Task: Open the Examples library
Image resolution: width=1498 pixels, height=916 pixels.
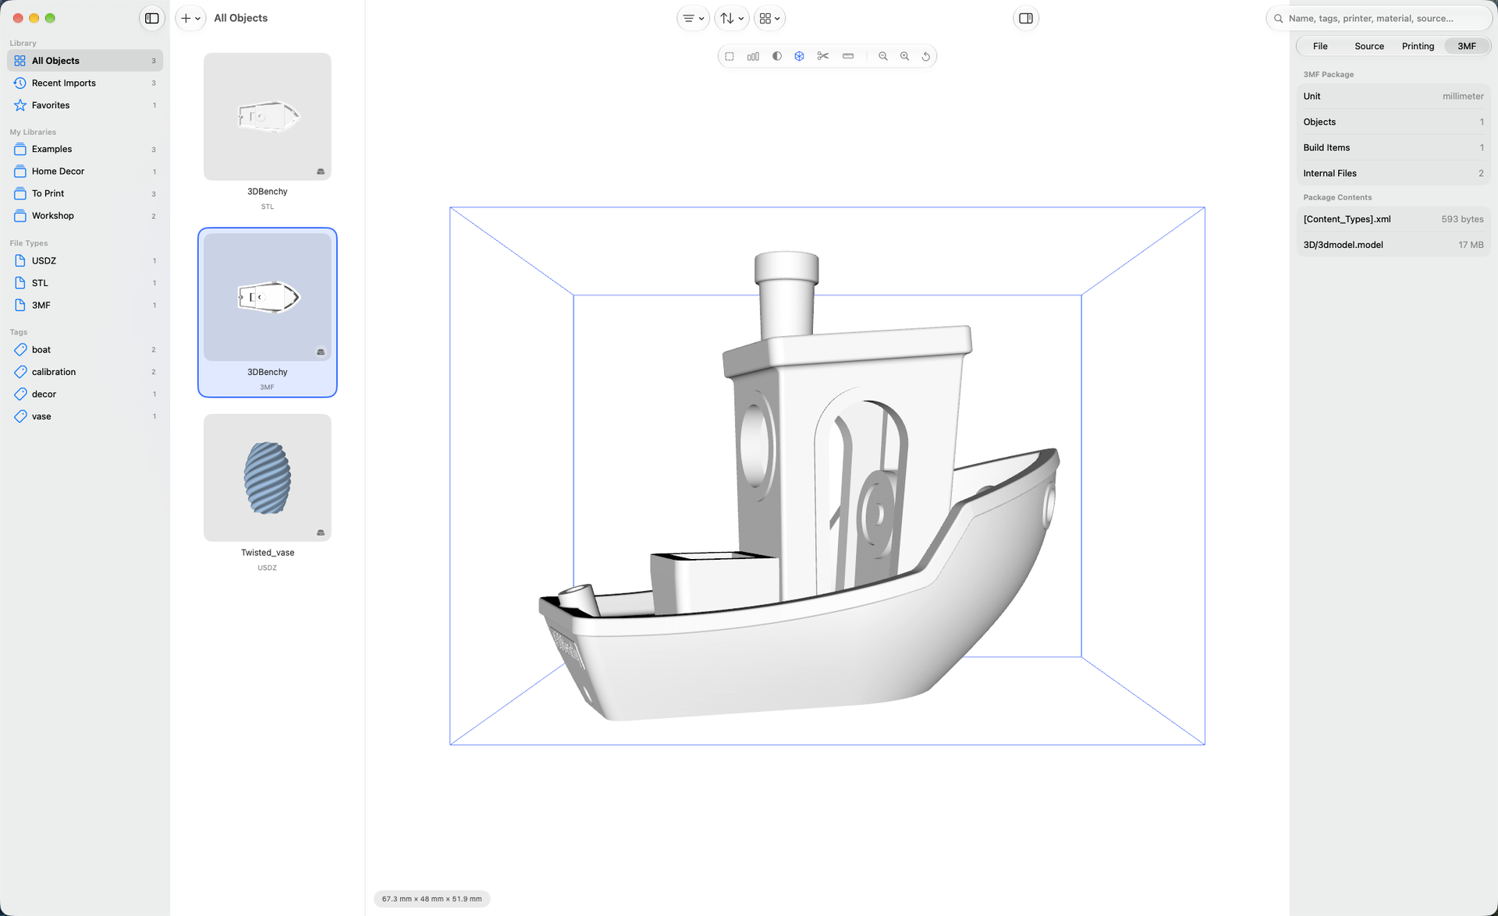Action: pyautogui.click(x=85, y=149)
